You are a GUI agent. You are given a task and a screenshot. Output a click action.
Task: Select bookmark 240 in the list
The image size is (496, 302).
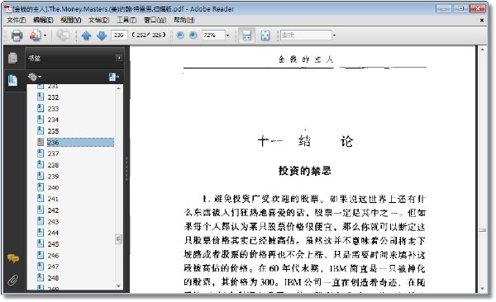53,187
